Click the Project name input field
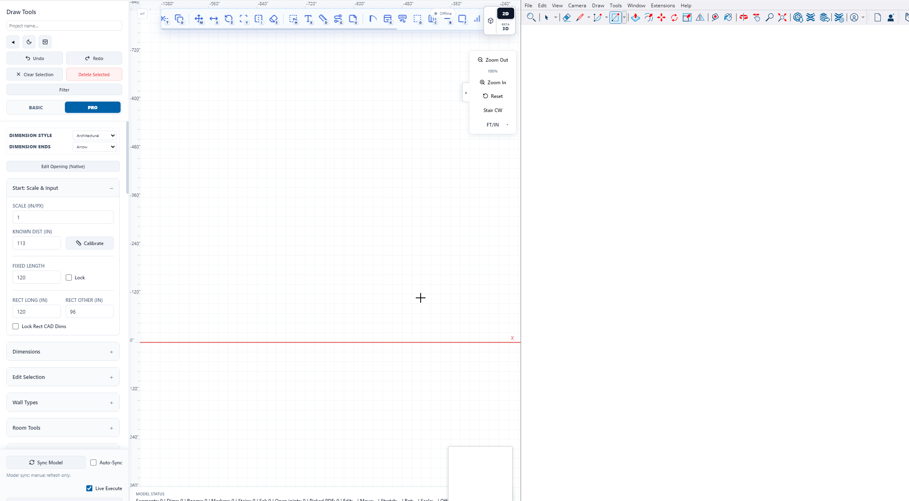The height and width of the screenshot is (501, 909). point(64,25)
